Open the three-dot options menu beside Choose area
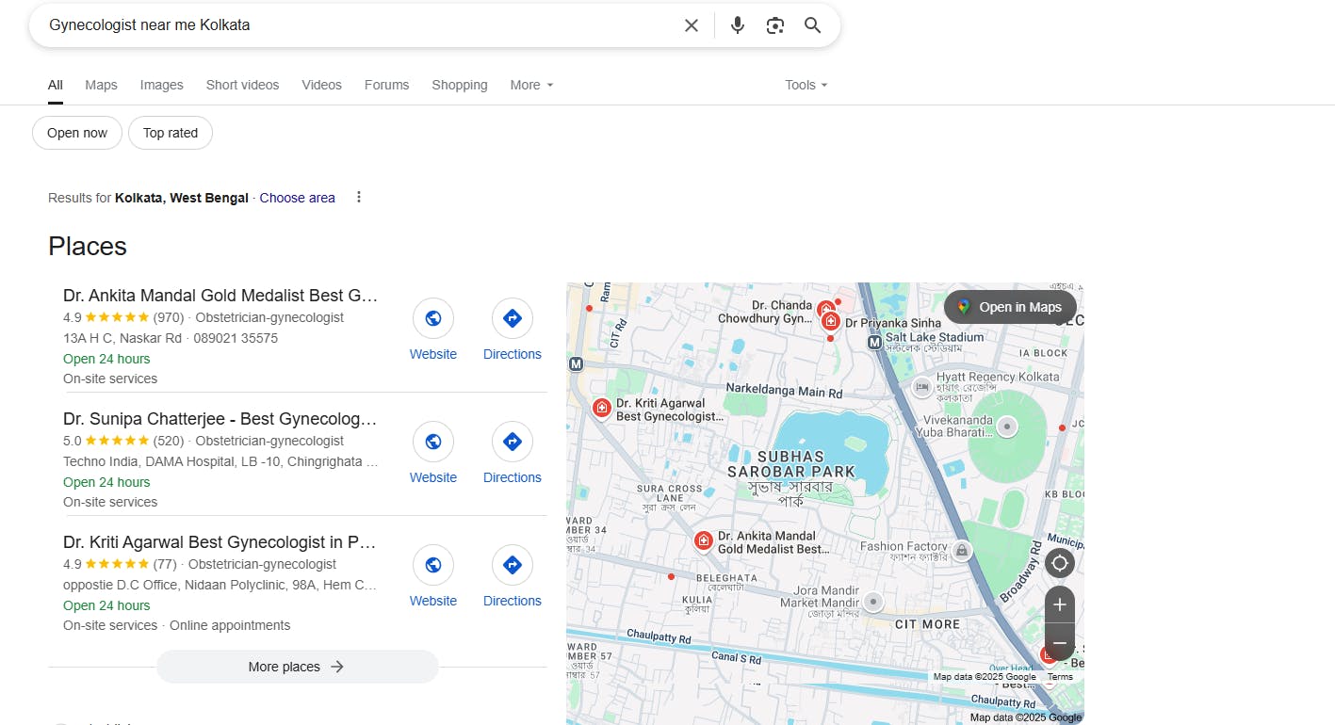Viewport: 1335px width, 725px height. [358, 197]
